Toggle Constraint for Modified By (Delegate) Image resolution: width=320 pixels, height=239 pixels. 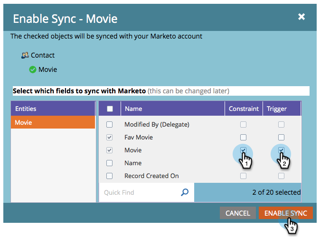[243, 124]
